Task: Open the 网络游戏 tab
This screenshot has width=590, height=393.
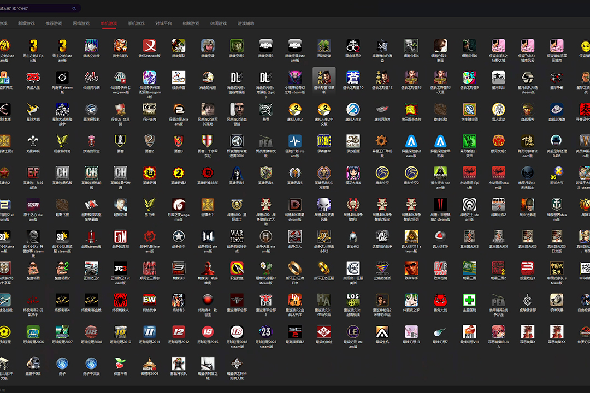Action: tap(81, 23)
